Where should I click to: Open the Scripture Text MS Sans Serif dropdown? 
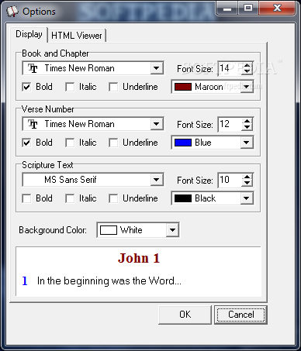tap(157, 180)
